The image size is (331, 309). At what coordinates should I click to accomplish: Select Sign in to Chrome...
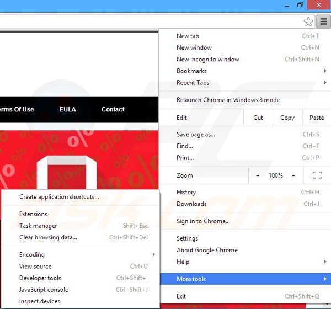click(x=245, y=221)
